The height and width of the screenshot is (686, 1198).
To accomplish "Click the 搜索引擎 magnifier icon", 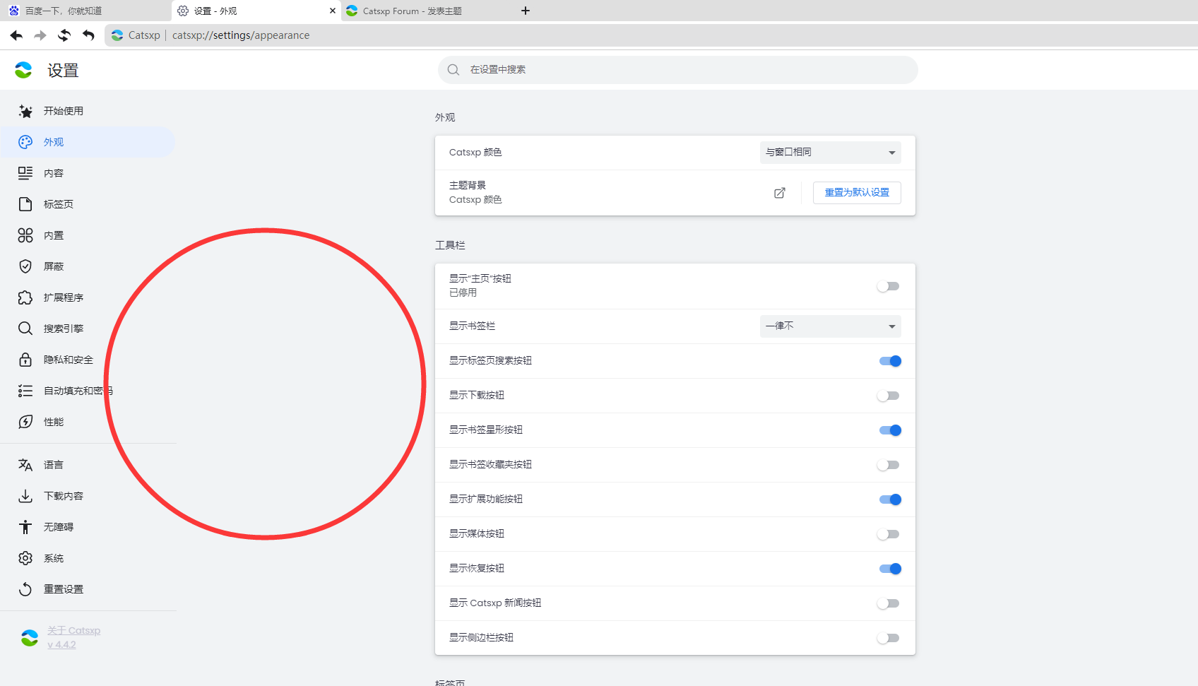I will (x=25, y=329).
